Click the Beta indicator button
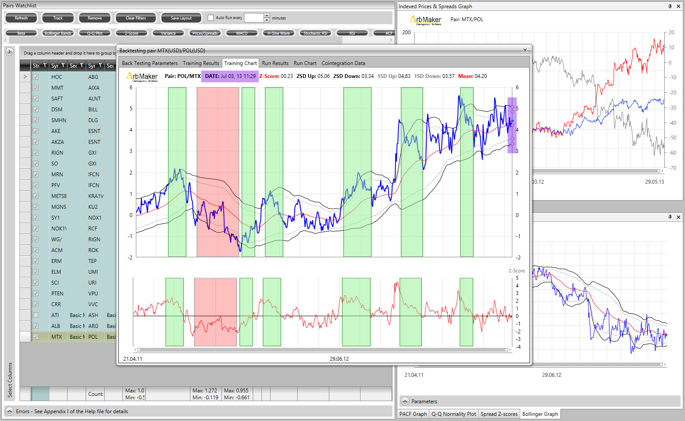685x421 pixels. (21, 33)
